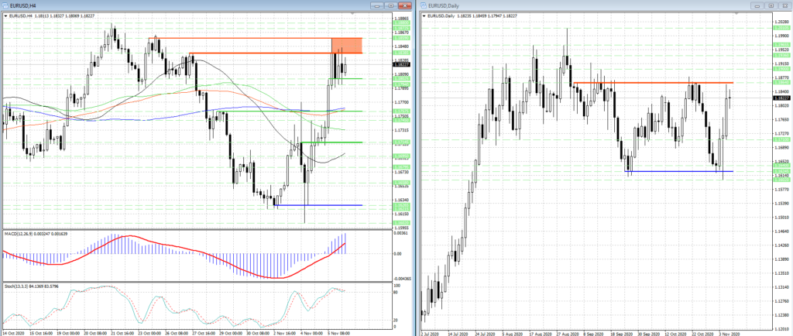
Task: Click Stochastic scale level 80
Action: tap(395, 291)
